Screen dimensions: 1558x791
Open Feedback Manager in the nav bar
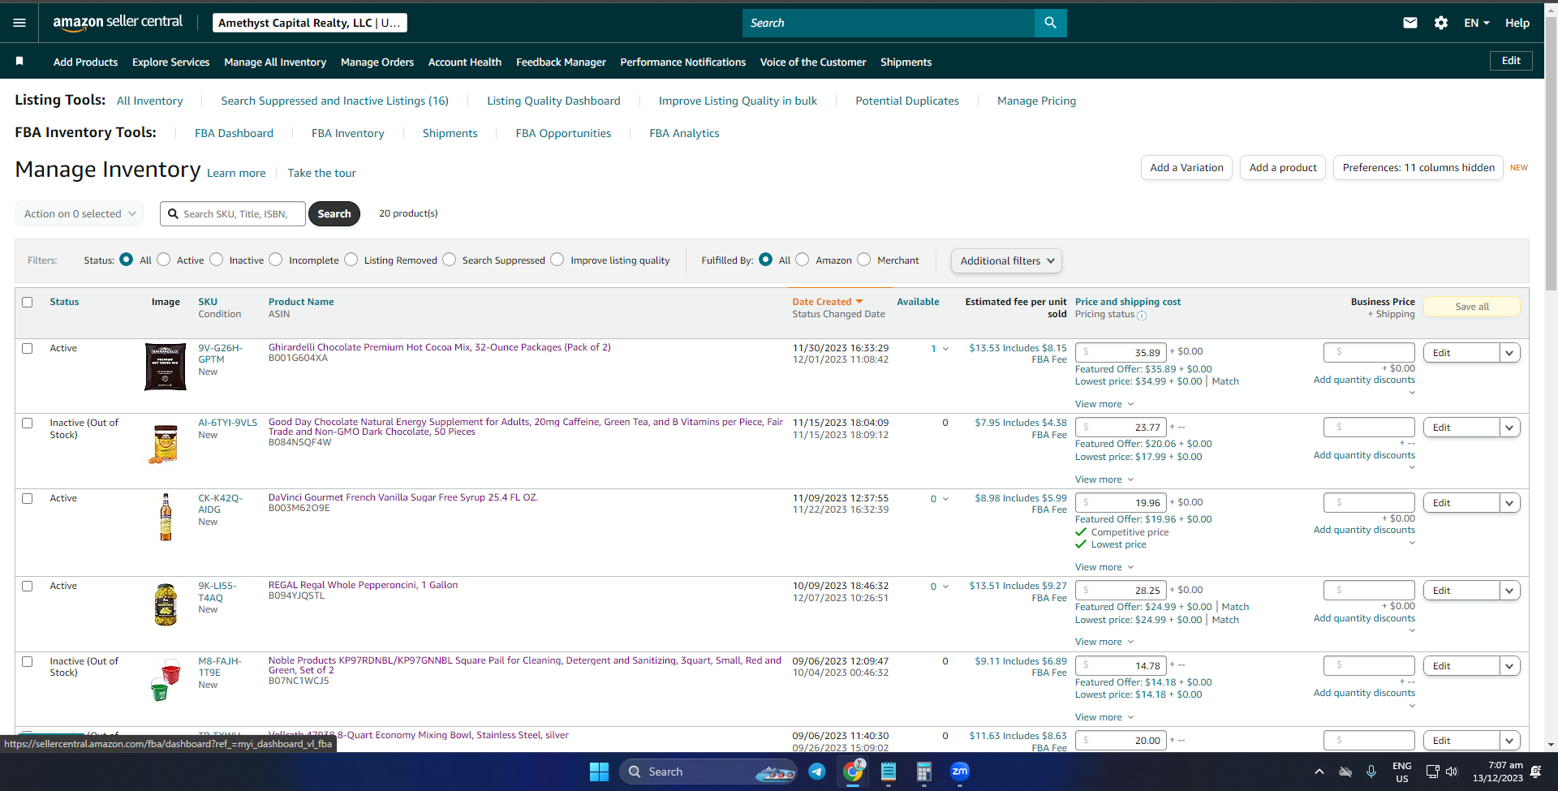pos(561,62)
